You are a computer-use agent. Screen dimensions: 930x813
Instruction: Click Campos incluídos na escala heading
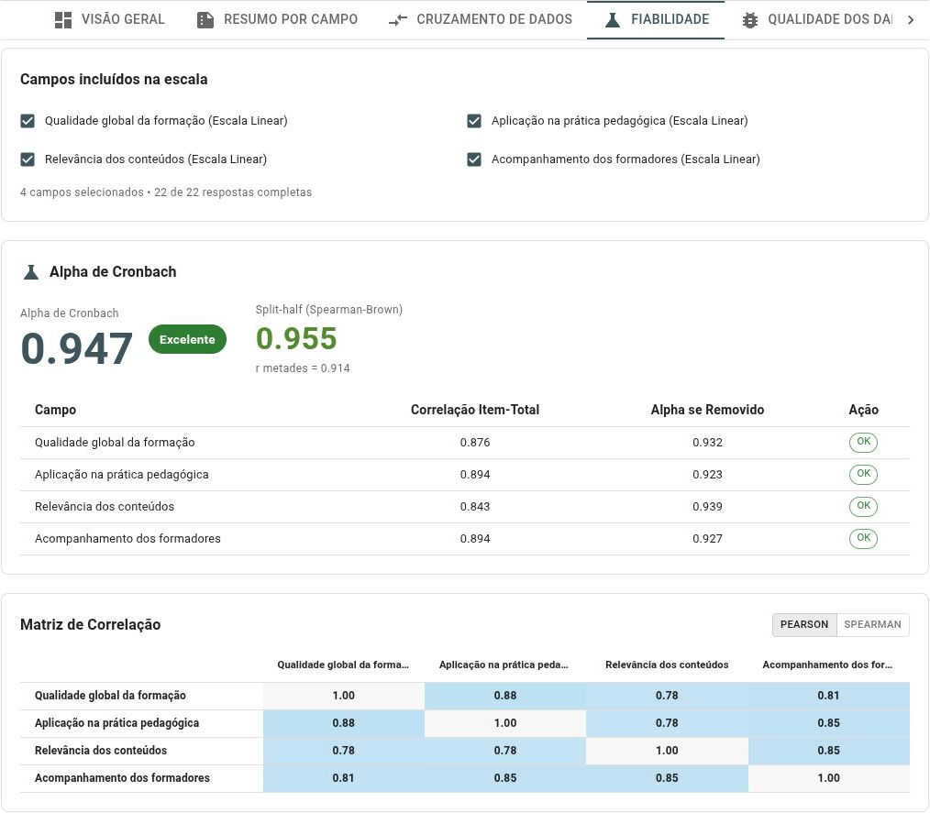click(114, 80)
